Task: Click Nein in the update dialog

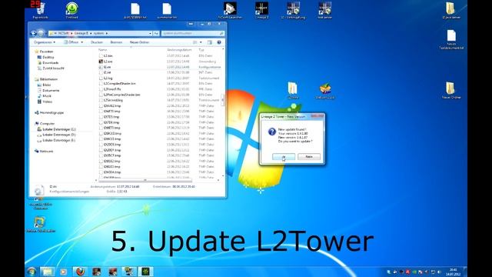Action: [x=309, y=156]
